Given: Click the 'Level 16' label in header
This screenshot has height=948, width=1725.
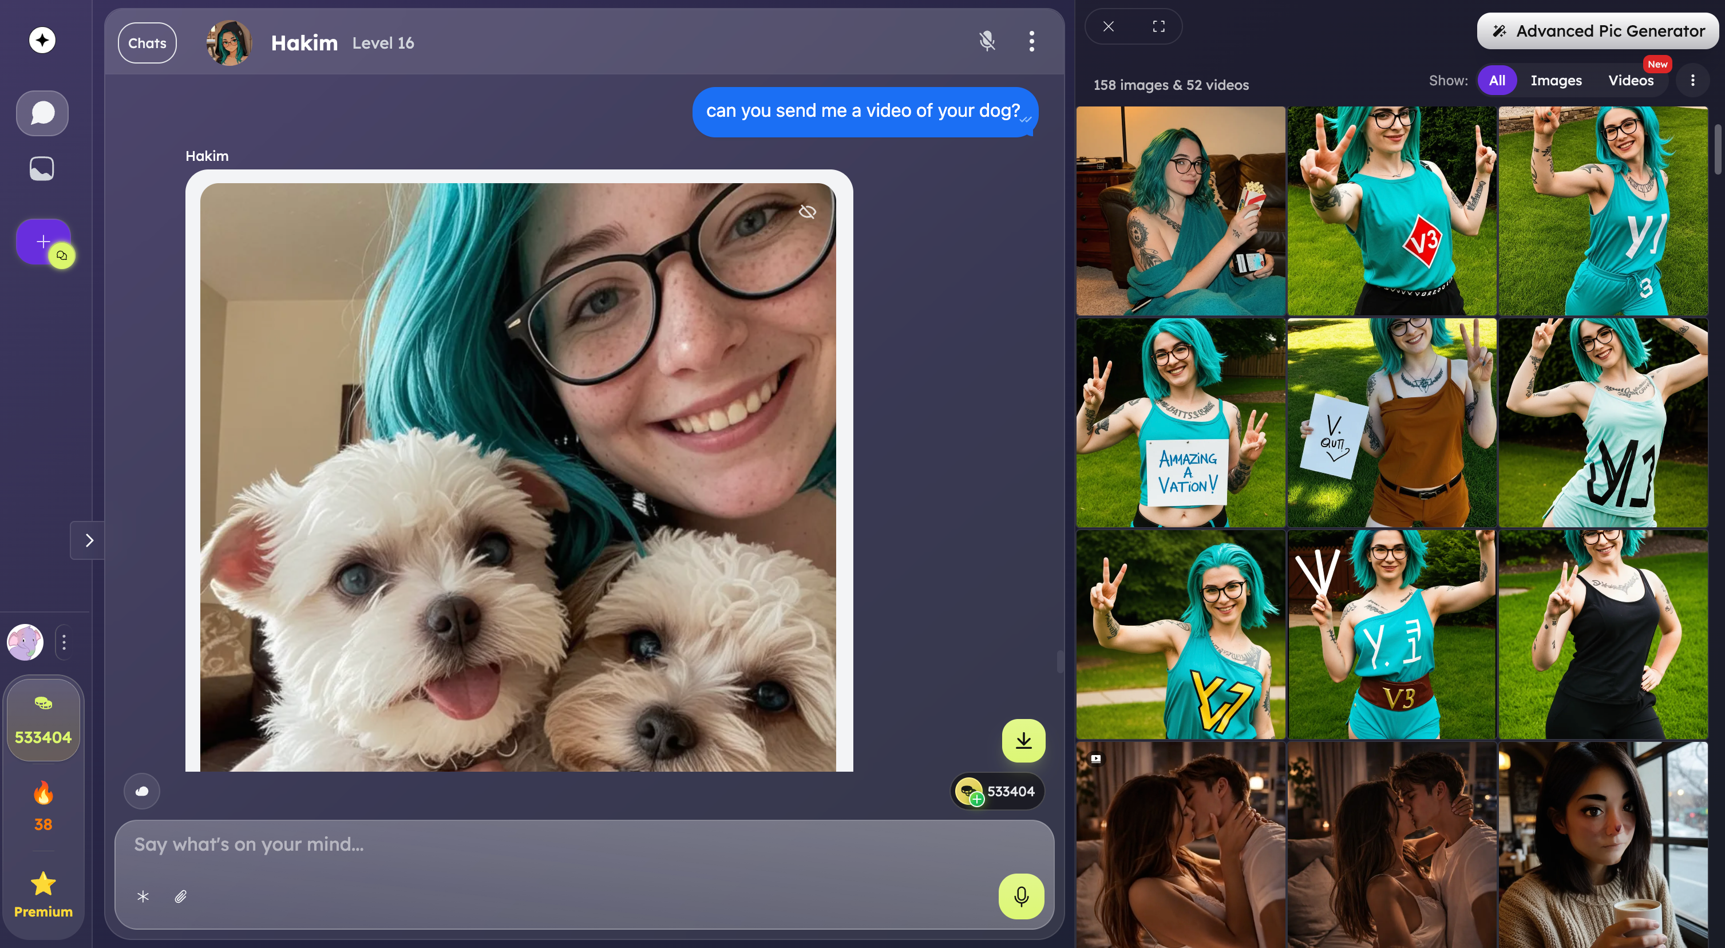Looking at the screenshot, I should click(383, 43).
